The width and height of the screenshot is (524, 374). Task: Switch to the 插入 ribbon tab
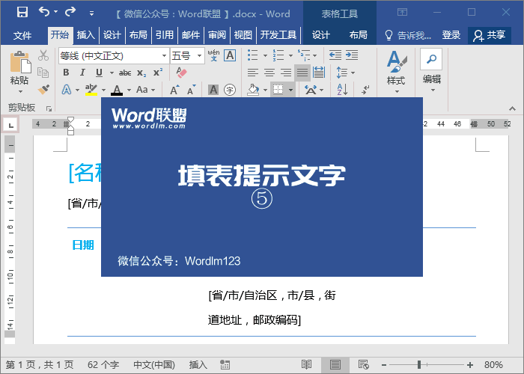tap(86, 35)
